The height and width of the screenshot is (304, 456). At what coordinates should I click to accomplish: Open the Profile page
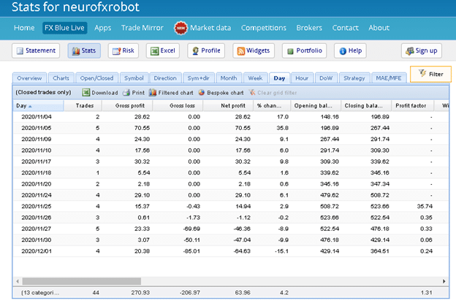[206, 50]
